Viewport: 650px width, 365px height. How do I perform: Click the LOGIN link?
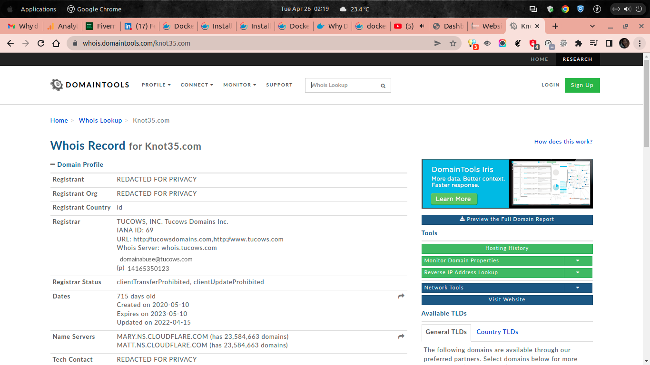551,85
